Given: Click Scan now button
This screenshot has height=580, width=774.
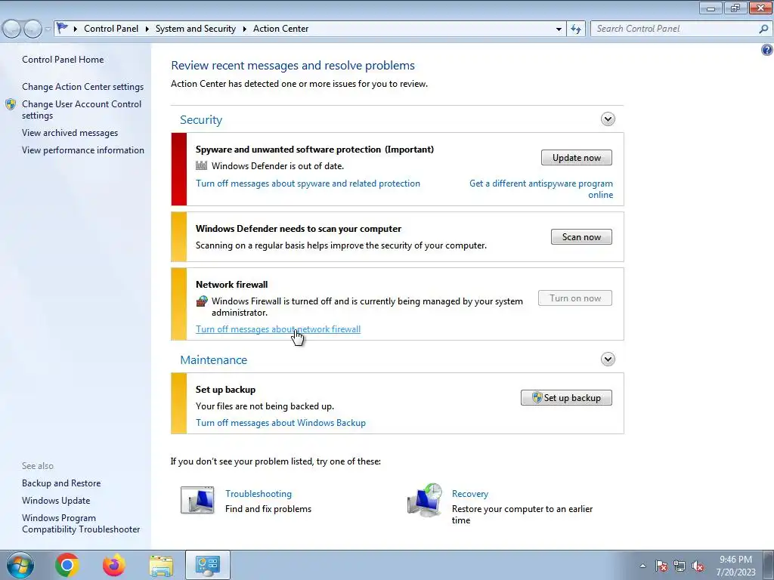Looking at the screenshot, I should (581, 236).
